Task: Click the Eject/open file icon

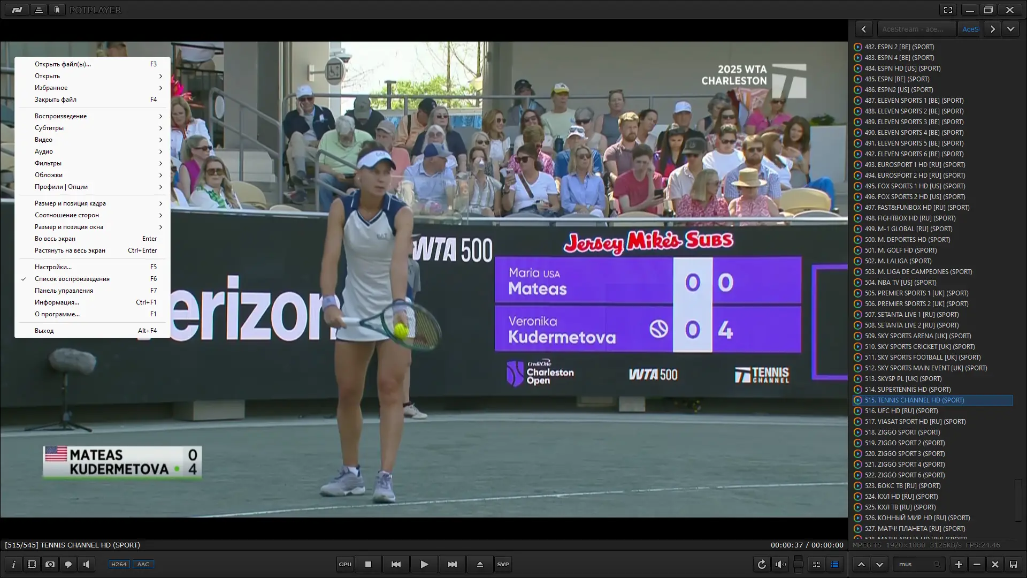Action: tap(480, 564)
